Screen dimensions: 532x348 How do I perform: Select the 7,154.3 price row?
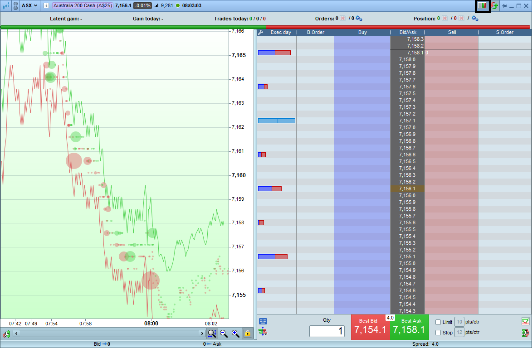[407, 311]
